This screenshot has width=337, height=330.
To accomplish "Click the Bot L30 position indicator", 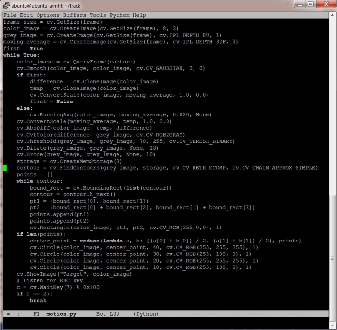I will [x=107, y=314].
